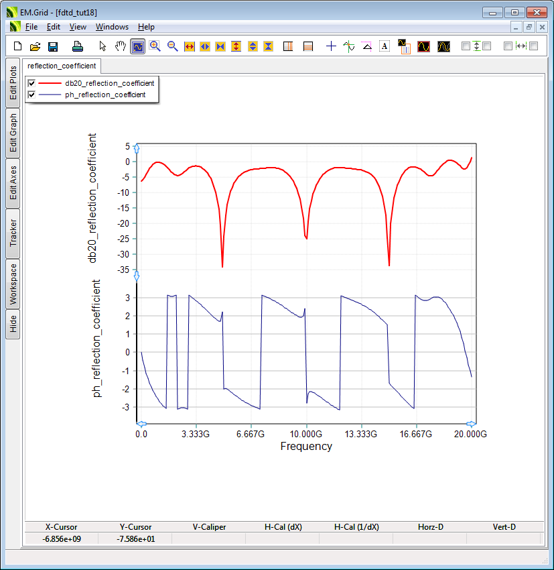Uncheck ph_reflection_coefficient legend checkbox
The height and width of the screenshot is (570, 554).
click(x=31, y=95)
